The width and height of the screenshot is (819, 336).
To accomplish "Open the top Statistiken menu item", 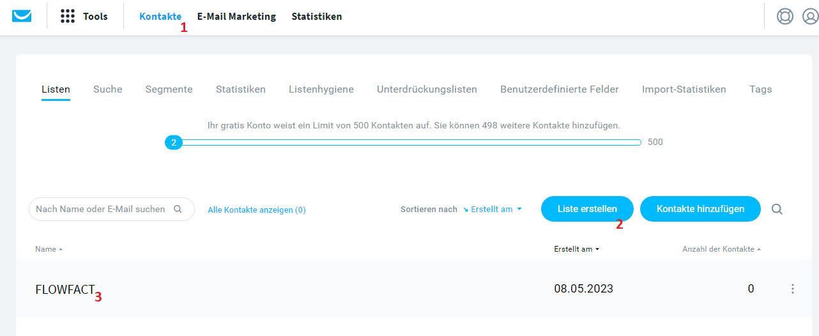I will point(317,17).
